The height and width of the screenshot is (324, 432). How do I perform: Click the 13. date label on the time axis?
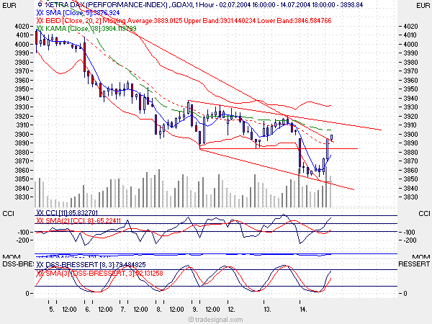[267, 310]
